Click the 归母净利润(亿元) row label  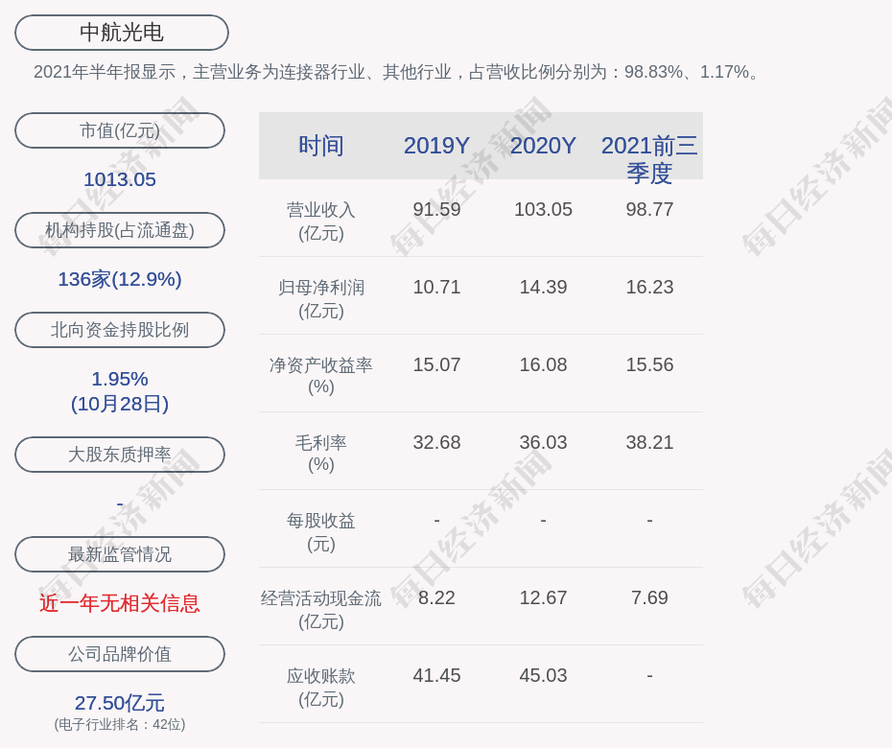(x=321, y=299)
